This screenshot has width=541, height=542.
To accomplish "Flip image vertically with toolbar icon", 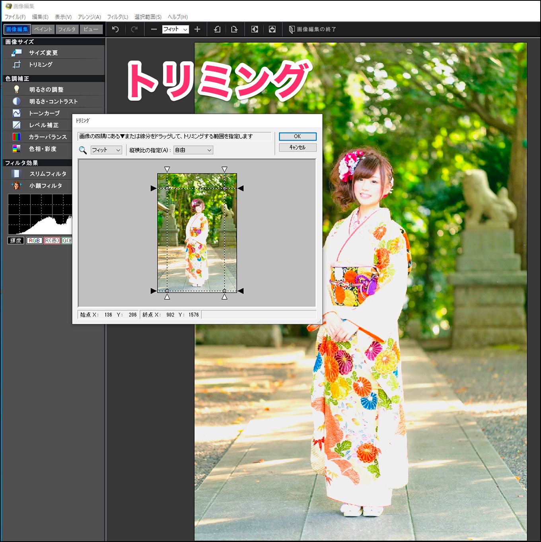I will coord(272,29).
